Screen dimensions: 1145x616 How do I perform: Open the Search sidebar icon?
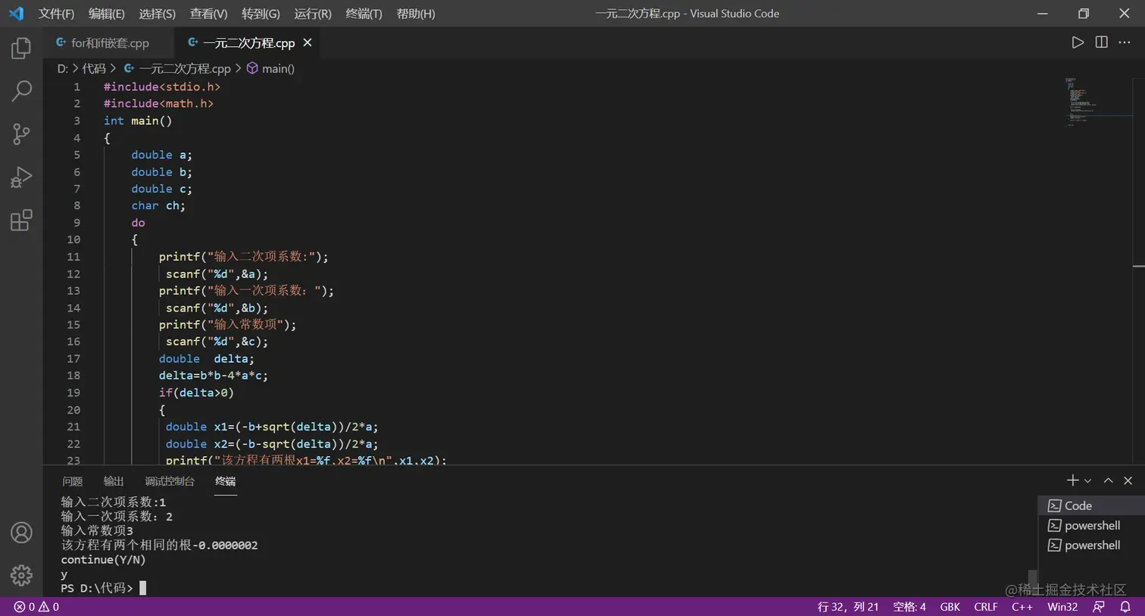click(x=20, y=90)
